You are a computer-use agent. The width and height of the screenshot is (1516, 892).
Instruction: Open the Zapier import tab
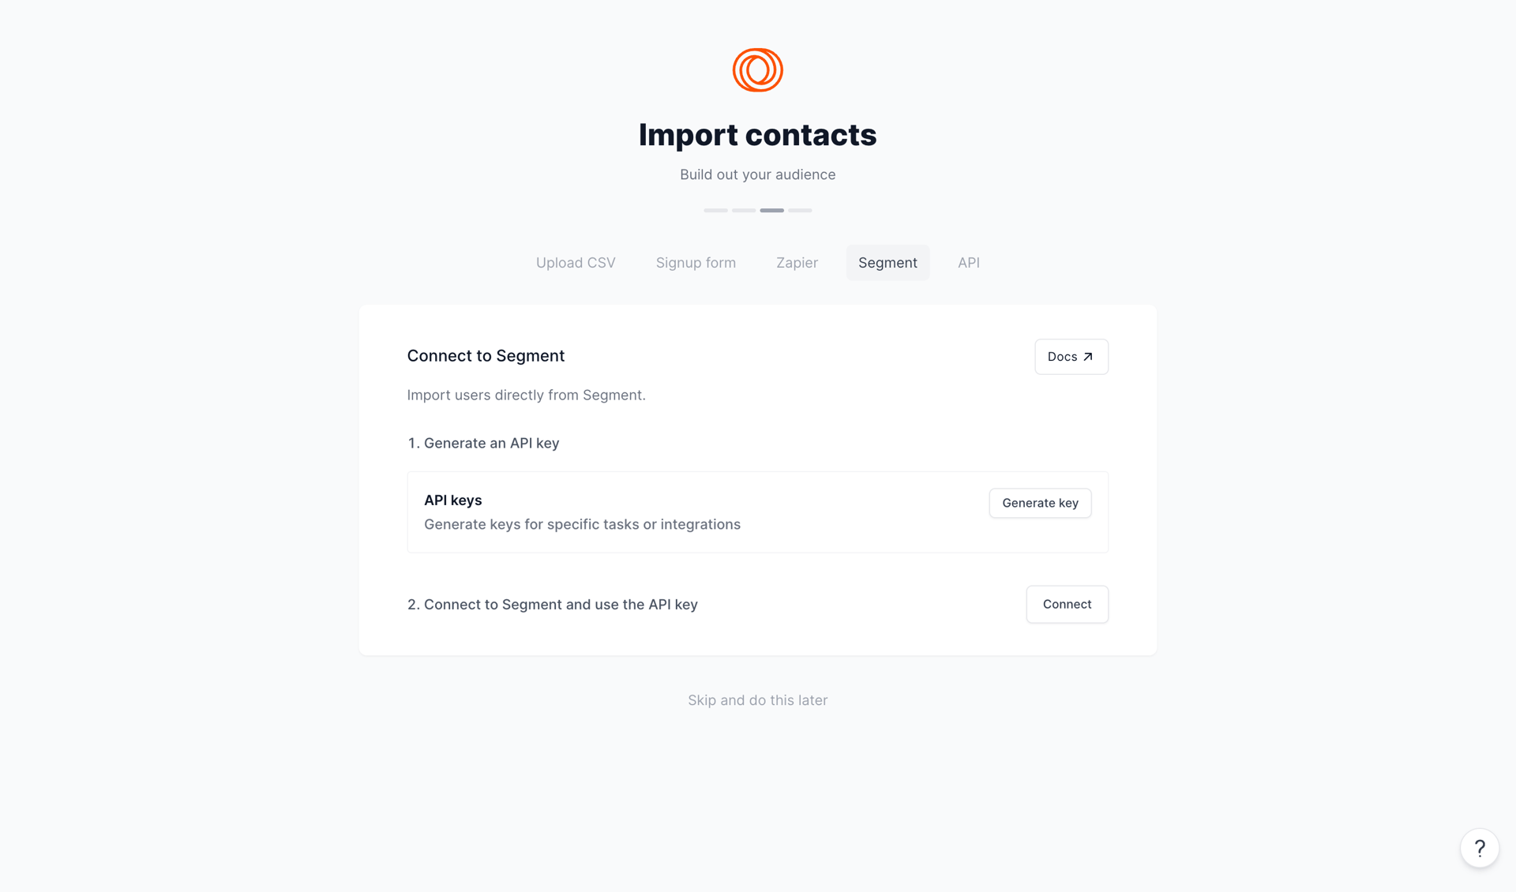click(x=797, y=262)
